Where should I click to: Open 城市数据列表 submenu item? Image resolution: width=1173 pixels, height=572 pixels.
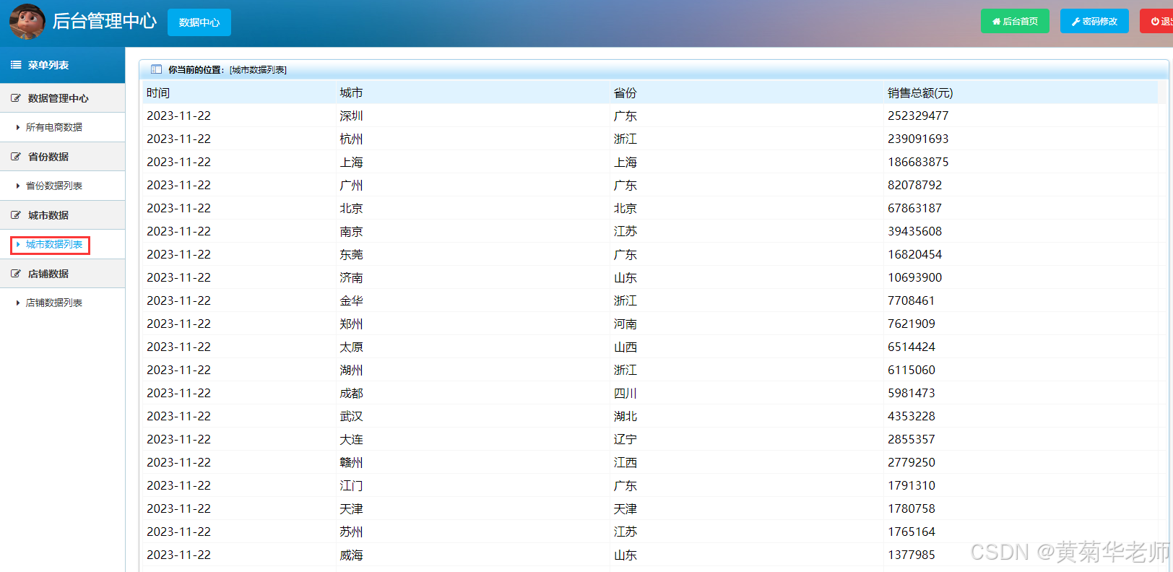(54, 244)
